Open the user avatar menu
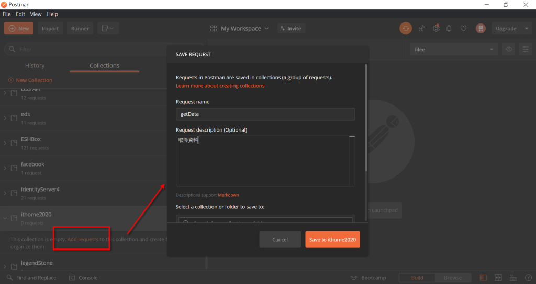This screenshot has width=536, height=284. (481, 28)
